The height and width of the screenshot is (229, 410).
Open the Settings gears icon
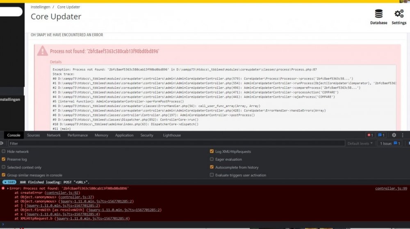pos(399,17)
